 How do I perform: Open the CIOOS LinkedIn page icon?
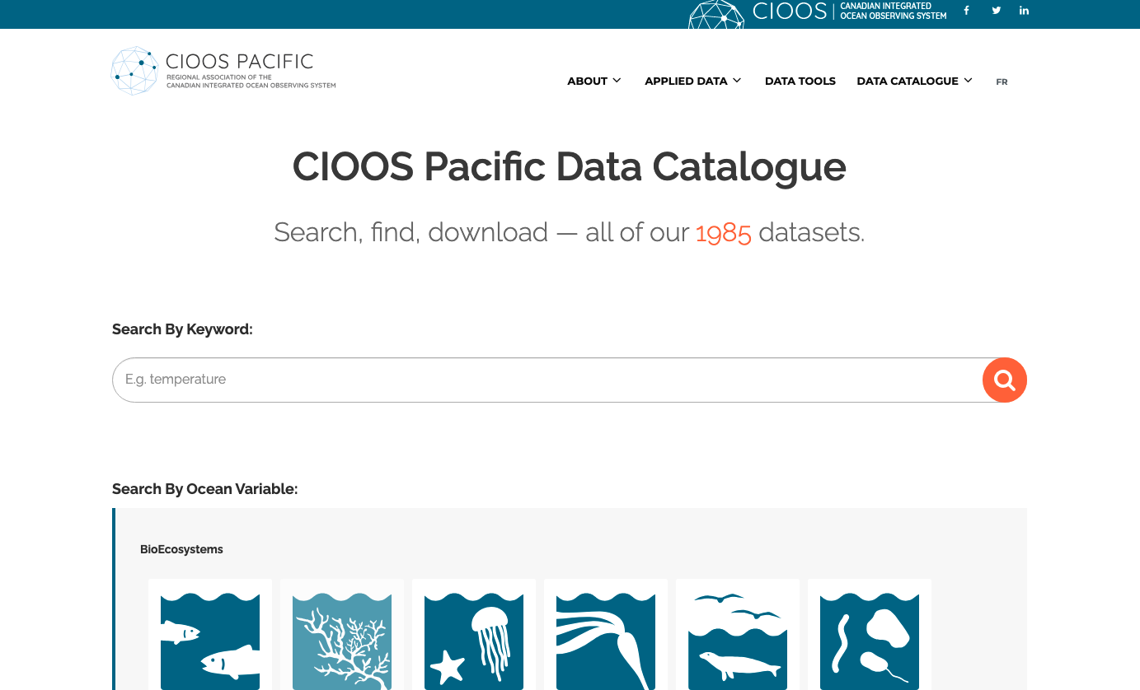(x=1024, y=11)
